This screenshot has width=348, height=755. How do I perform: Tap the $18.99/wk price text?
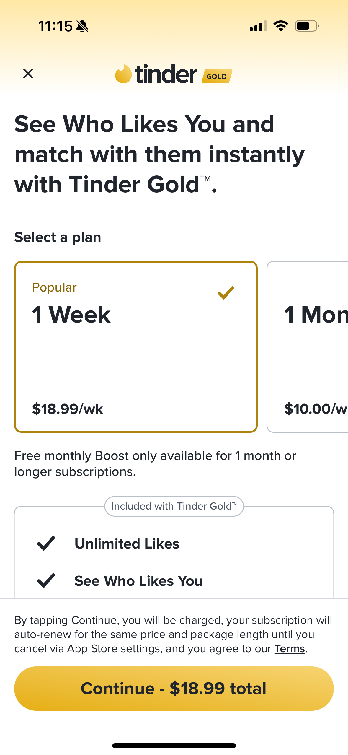click(x=68, y=409)
